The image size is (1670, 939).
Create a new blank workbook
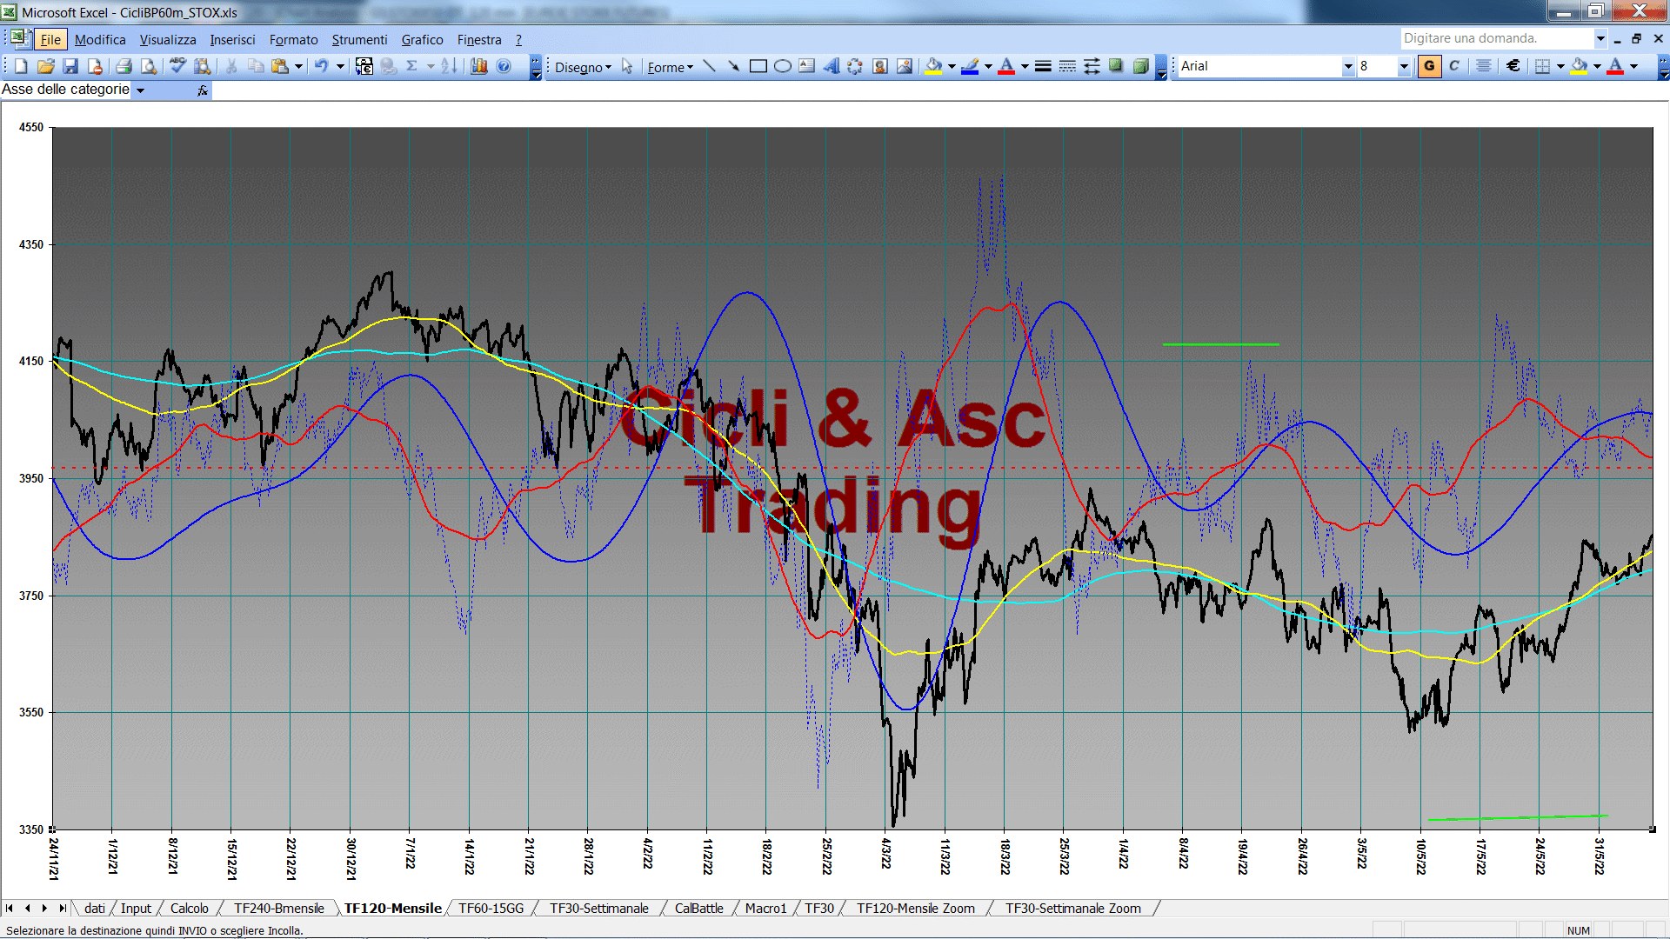tap(21, 66)
